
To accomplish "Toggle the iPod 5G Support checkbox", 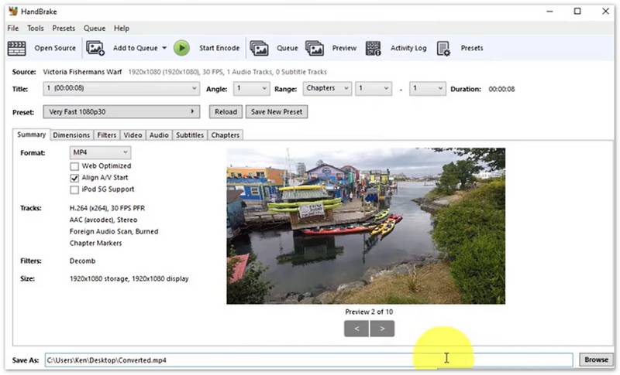I will pyautogui.click(x=74, y=189).
